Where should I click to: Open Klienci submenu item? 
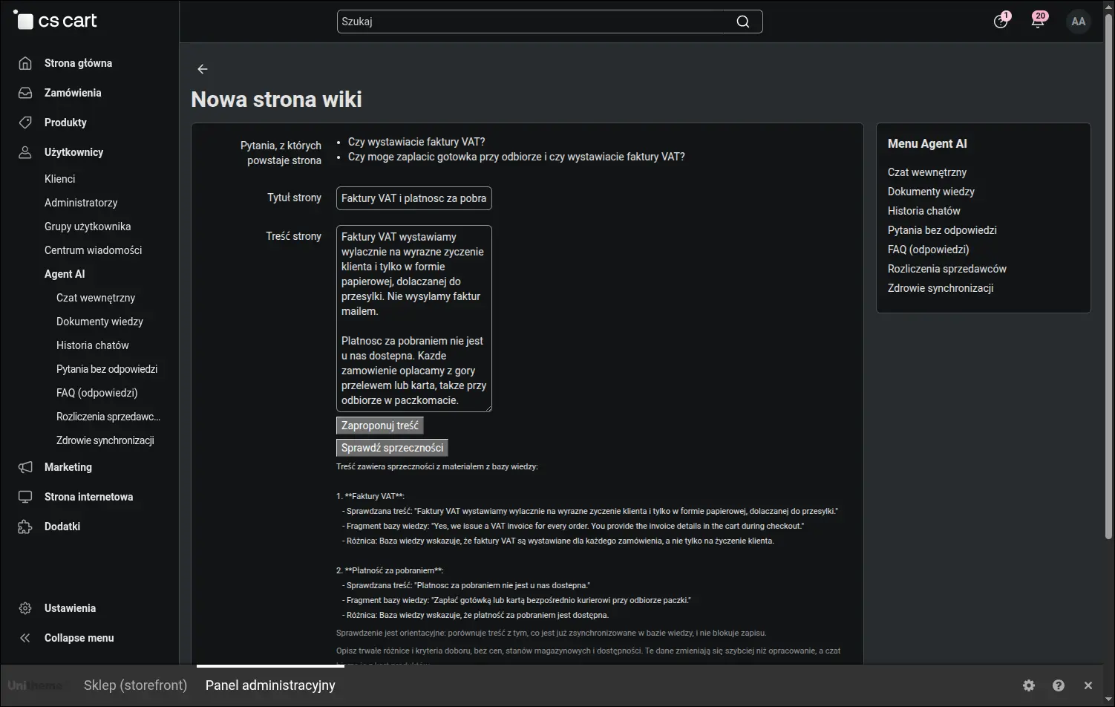[x=59, y=179]
